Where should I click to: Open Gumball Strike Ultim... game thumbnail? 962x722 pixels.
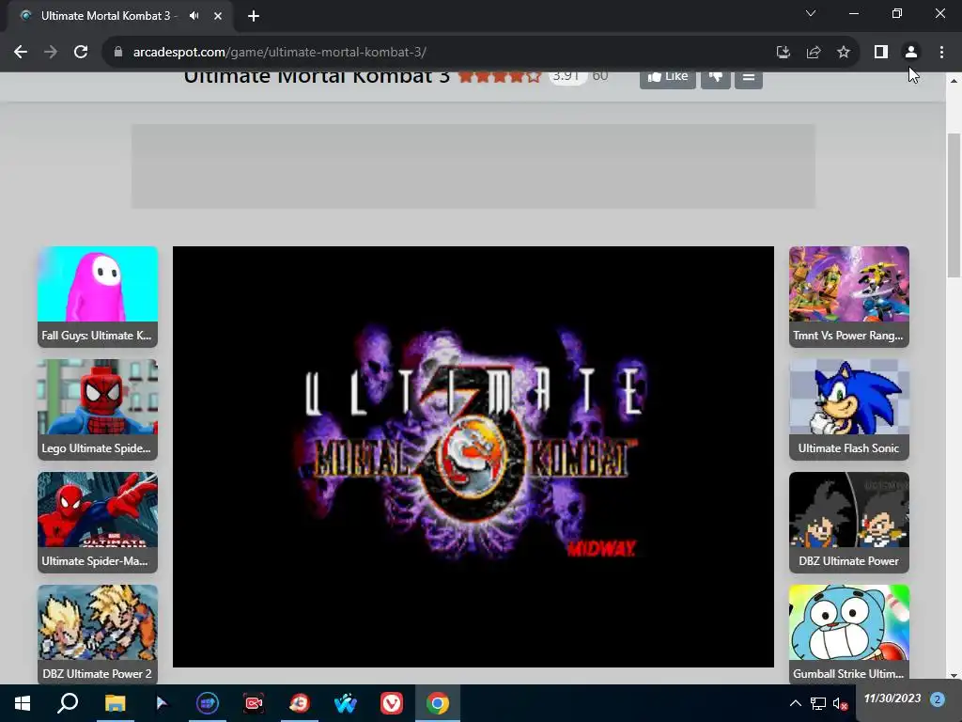(x=849, y=635)
